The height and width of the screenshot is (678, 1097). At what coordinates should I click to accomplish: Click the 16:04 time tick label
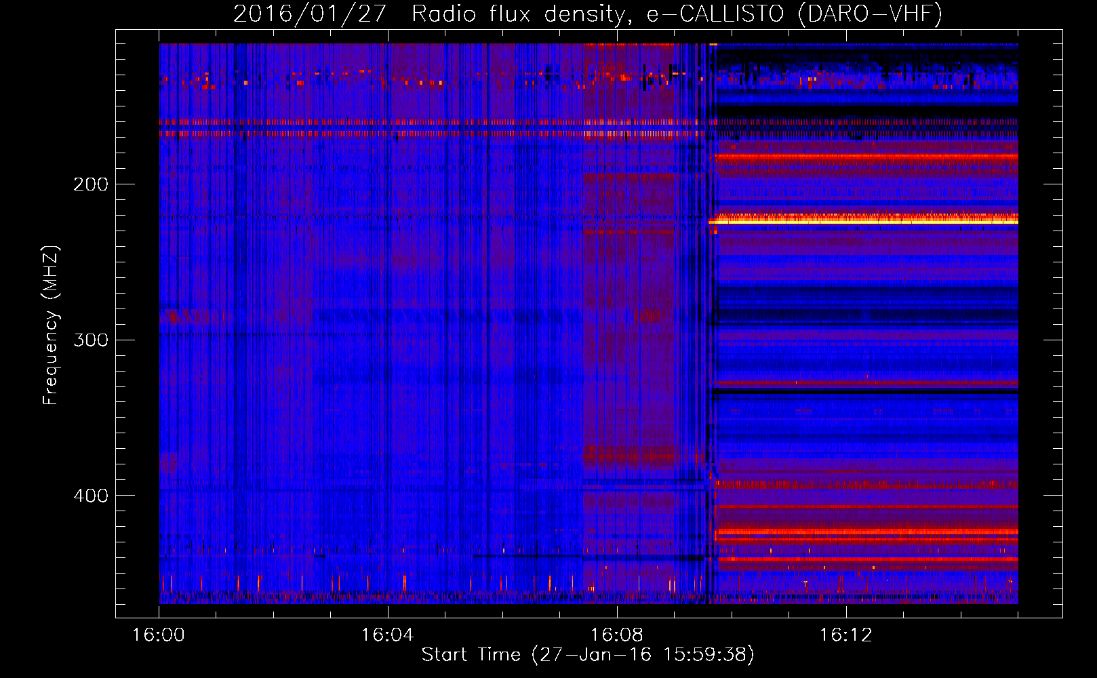[387, 635]
